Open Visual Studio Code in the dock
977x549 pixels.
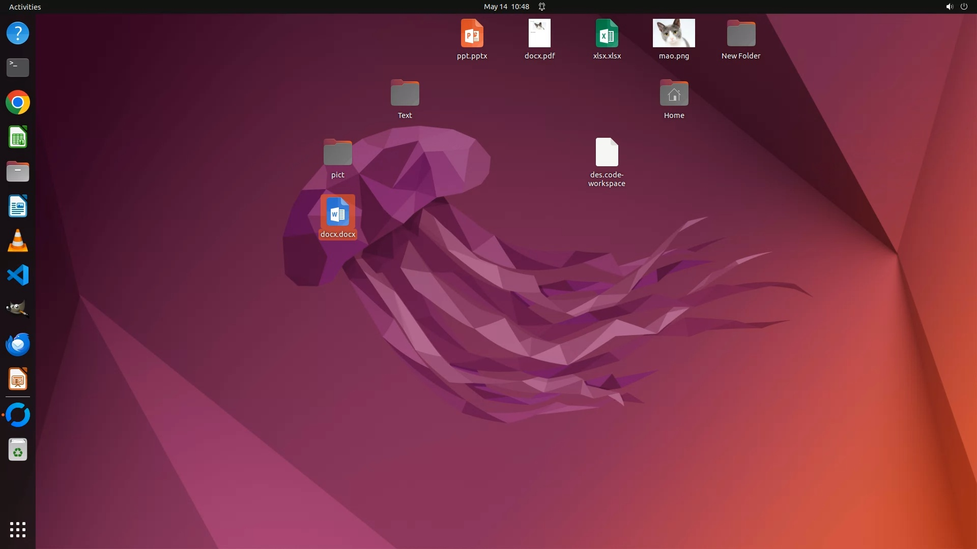tap(18, 275)
